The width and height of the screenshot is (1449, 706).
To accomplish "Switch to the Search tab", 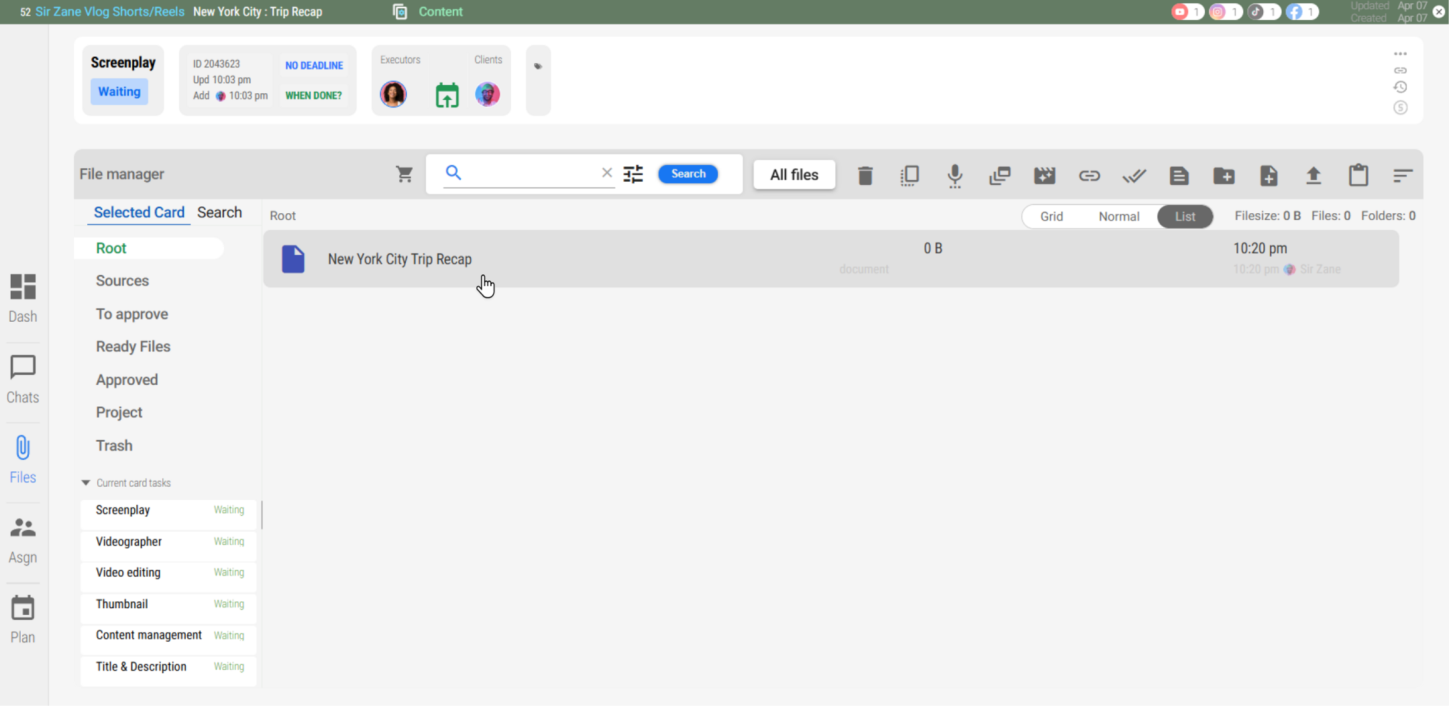I will click(219, 213).
